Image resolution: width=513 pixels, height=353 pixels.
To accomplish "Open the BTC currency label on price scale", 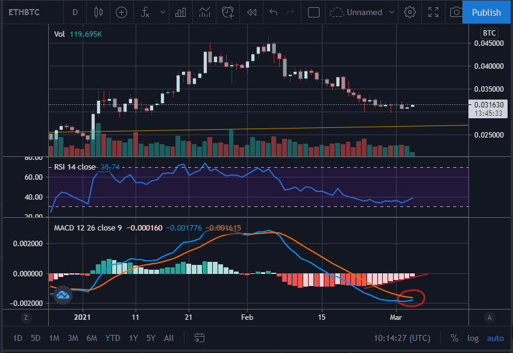I will coord(489,33).
